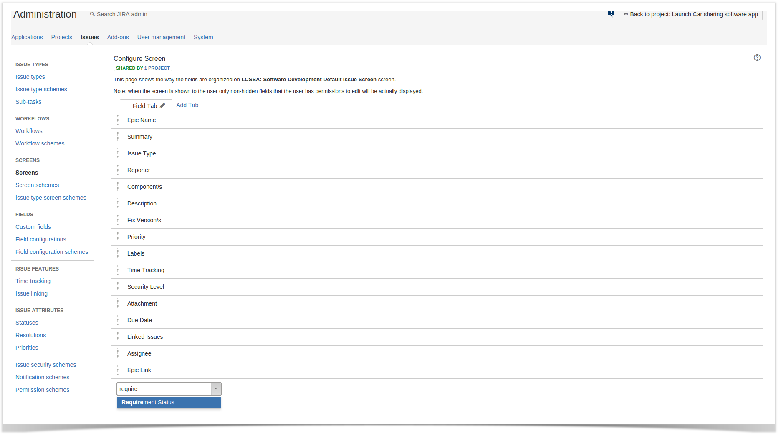
Task: Open Issue type schemes link
Action: [41, 89]
